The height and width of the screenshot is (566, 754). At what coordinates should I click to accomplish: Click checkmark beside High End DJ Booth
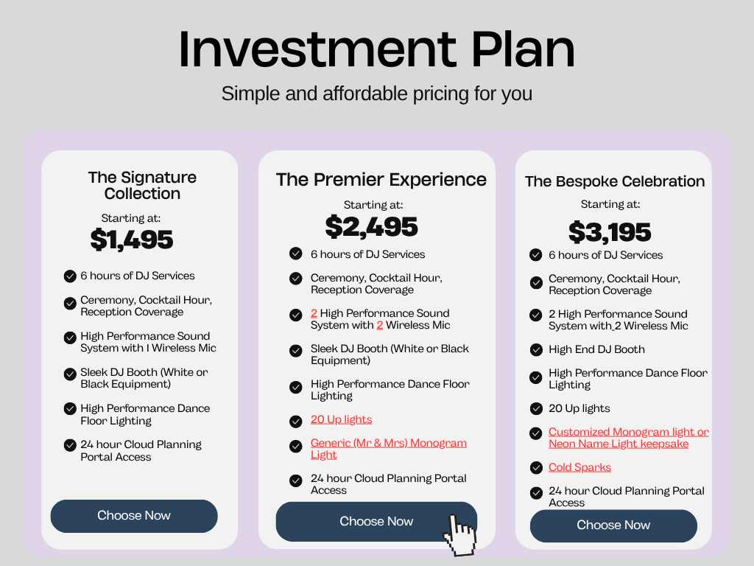tap(536, 349)
